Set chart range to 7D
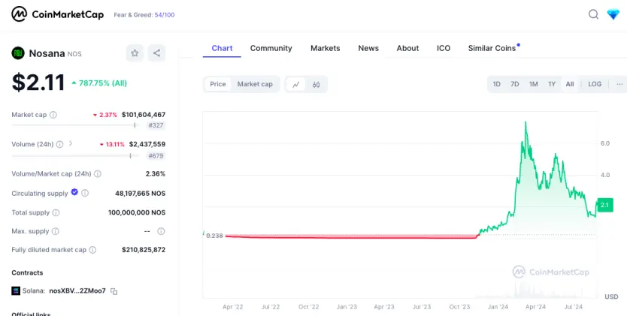The height and width of the screenshot is (316, 627). coord(515,84)
